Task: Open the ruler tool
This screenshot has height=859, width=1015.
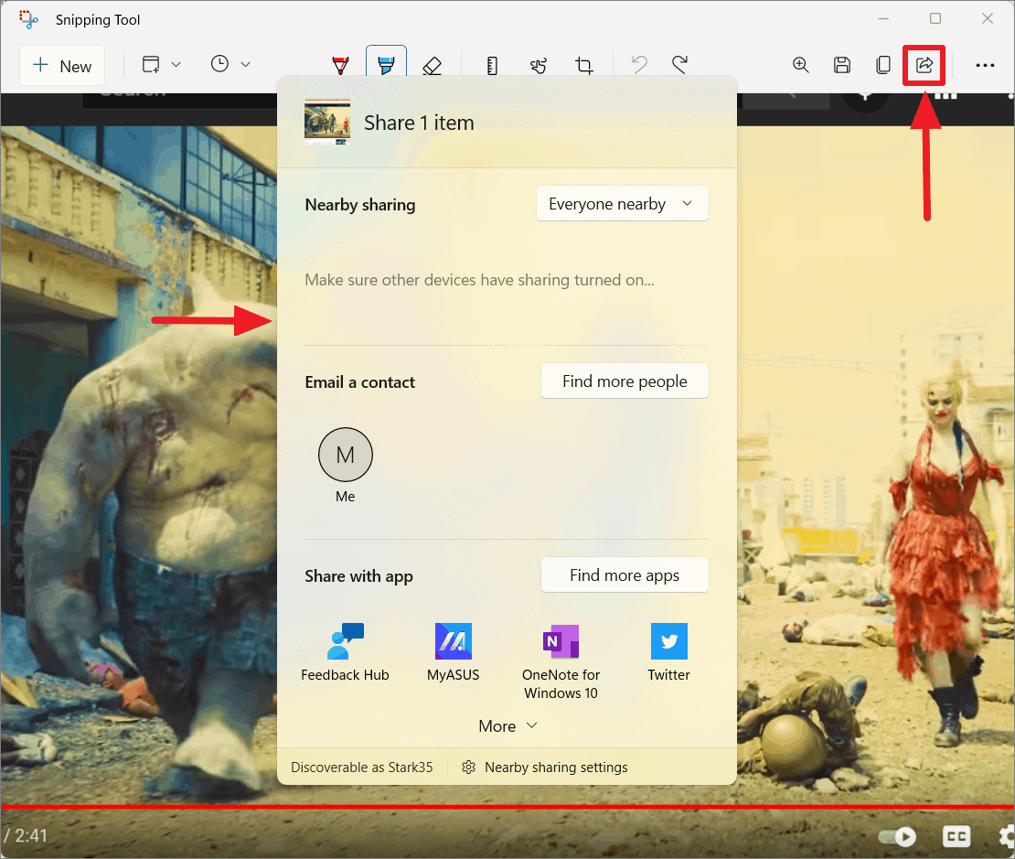Action: click(492, 64)
